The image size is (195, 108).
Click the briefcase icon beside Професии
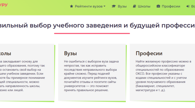(x=158, y=6)
